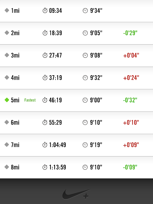Click the 55:29 elapsed time

pos(55,122)
